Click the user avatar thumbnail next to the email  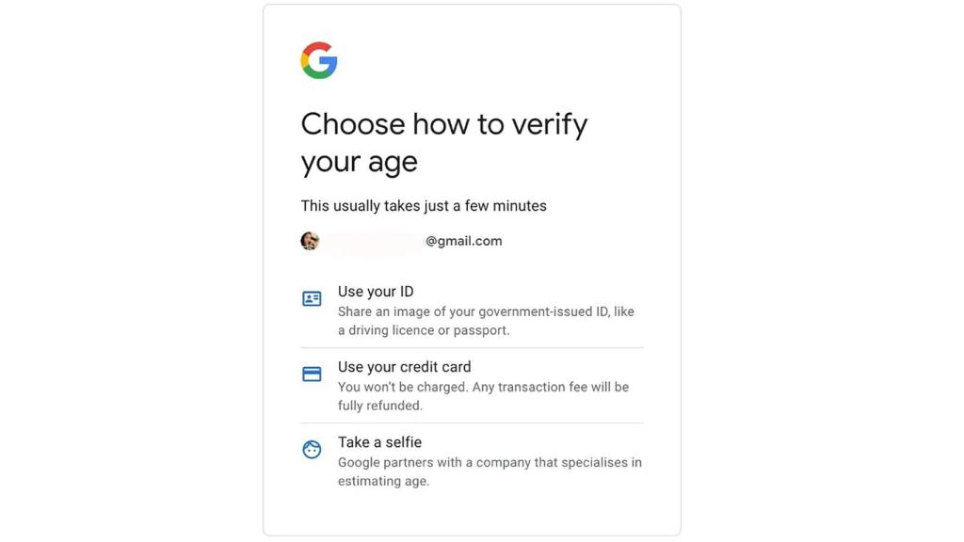pos(310,240)
